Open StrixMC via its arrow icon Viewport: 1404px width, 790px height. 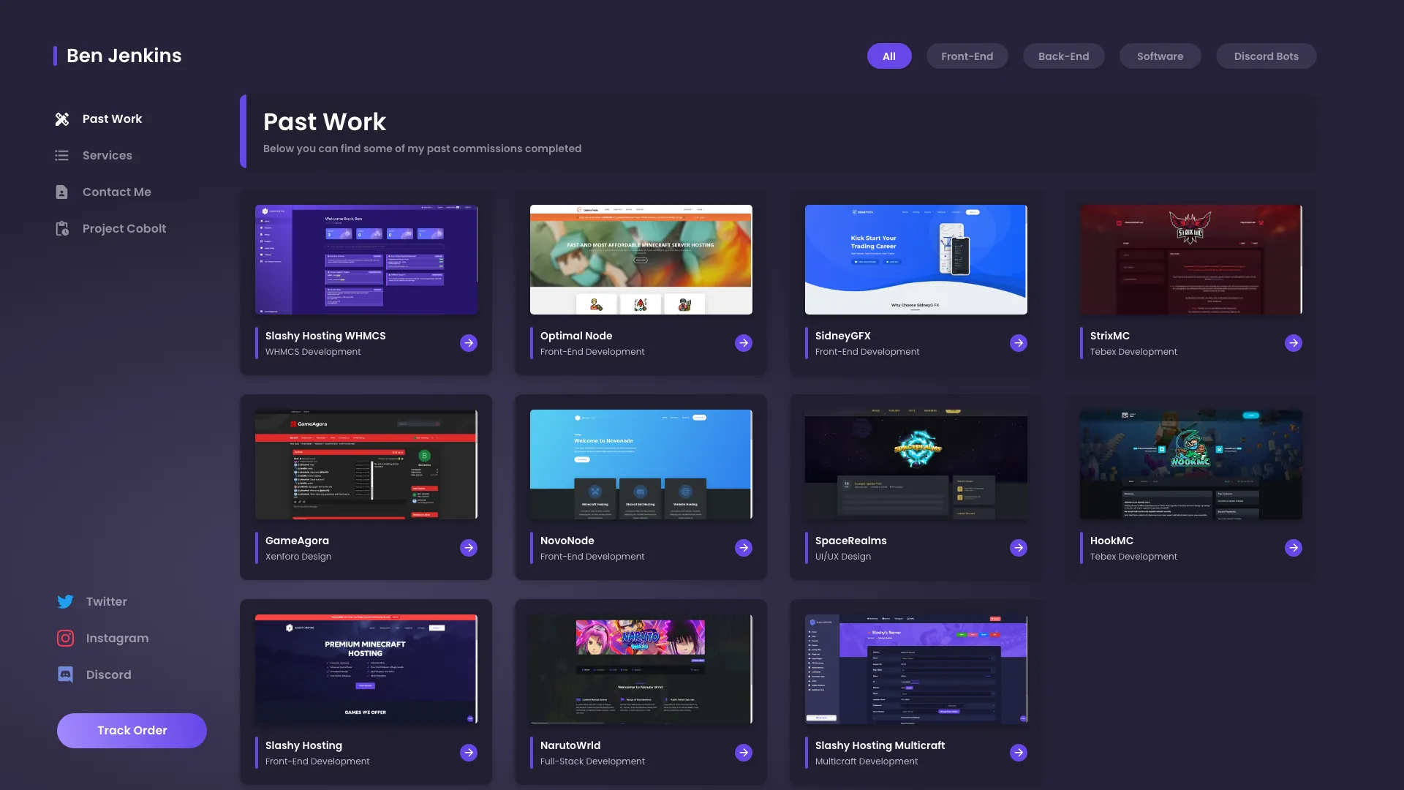click(1294, 343)
